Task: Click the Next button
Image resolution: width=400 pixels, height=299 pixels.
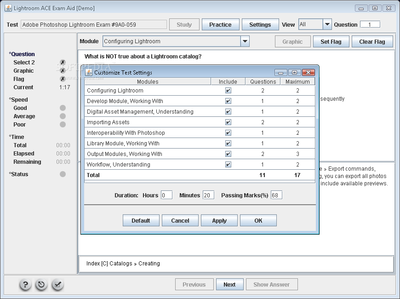Action: pos(229,284)
